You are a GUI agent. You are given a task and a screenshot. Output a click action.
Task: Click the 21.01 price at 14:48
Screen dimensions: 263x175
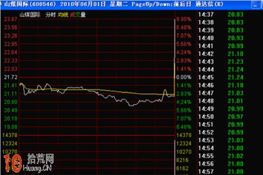click(x=235, y=101)
